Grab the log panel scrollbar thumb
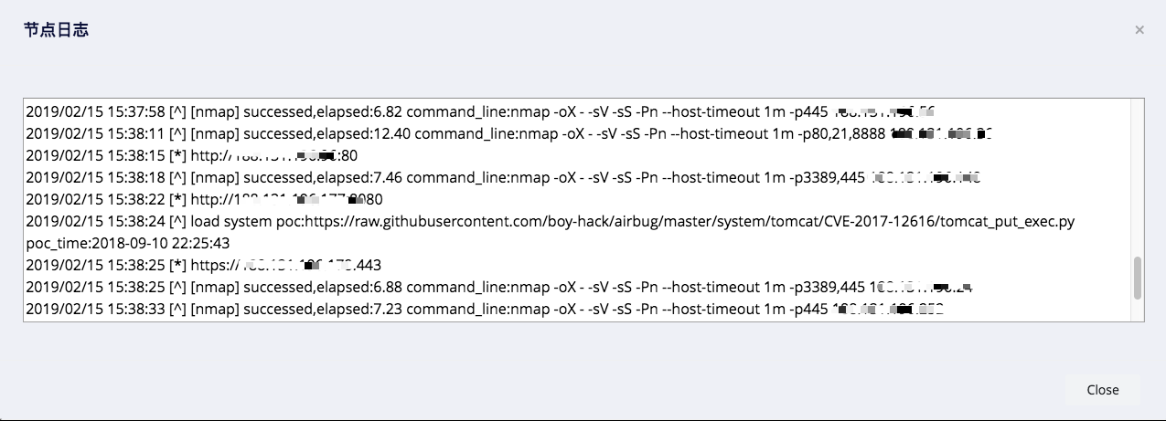Viewport: 1166px width, 421px height. point(1138,278)
